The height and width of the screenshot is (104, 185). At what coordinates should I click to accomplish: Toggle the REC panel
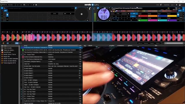28,5
